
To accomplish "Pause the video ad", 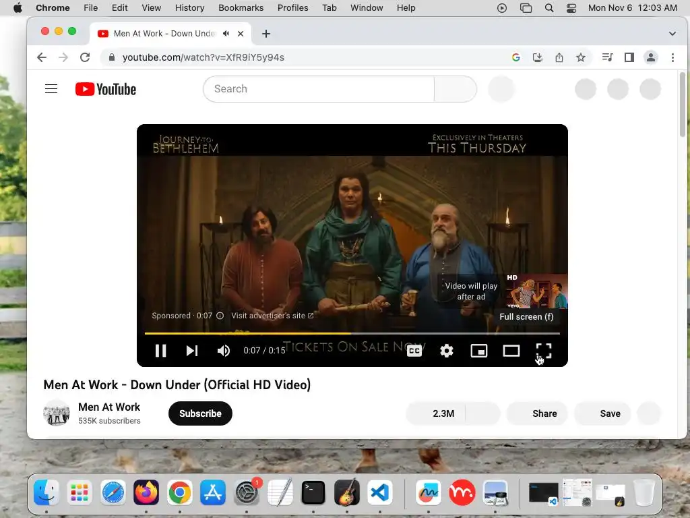I will tap(160, 351).
